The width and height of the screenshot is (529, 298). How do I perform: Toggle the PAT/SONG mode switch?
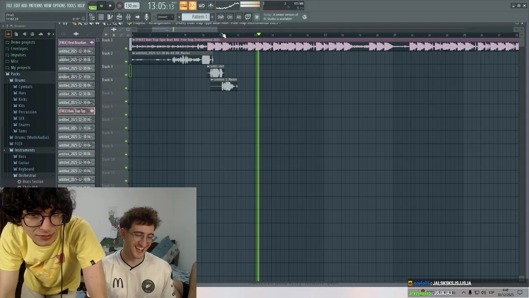93,6
